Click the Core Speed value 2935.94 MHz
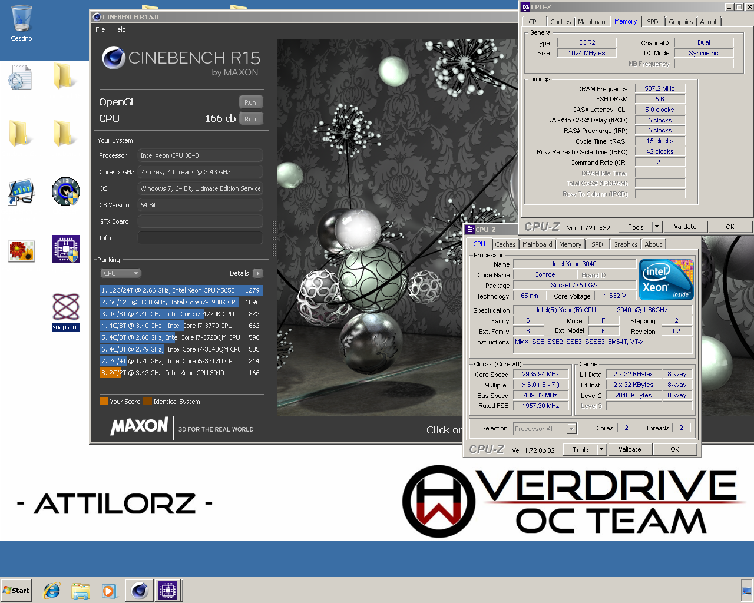The width and height of the screenshot is (754, 603). (x=541, y=374)
